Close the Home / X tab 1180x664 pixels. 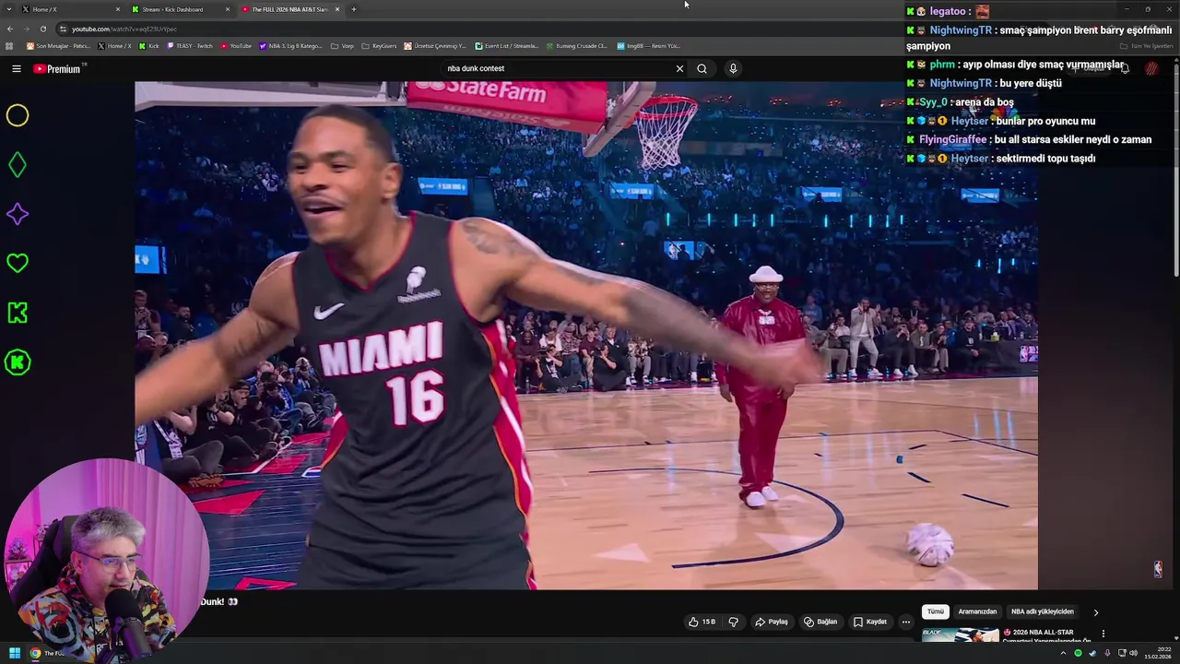coord(118,9)
